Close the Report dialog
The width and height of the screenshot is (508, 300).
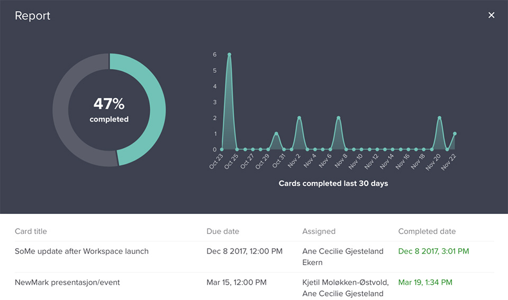(x=491, y=15)
